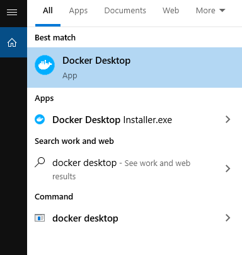Expand Docker Desktop Installer.exe options chevron

click(228, 119)
